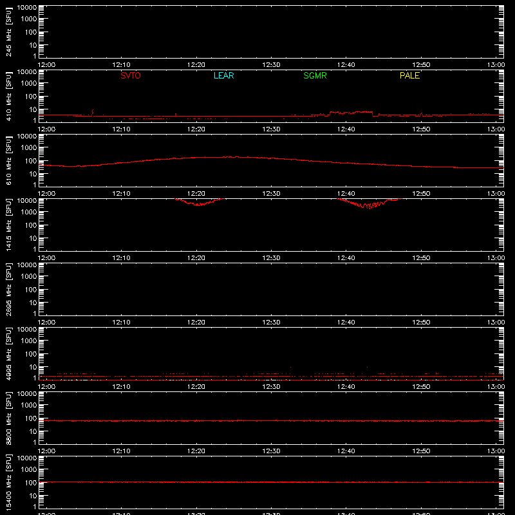515x515 pixels.
Task: Select the 4995 MHz [SFU] axis title
Action: click(8, 353)
